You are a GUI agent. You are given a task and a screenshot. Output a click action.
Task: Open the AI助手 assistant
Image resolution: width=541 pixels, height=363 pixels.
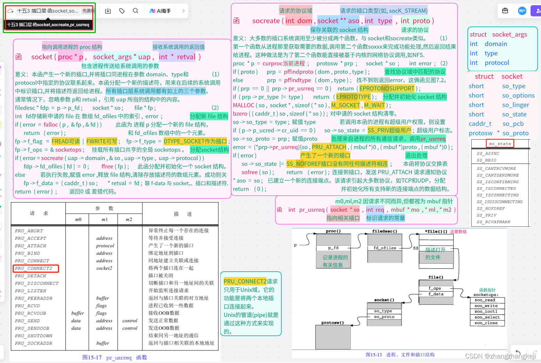coord(160,11)
